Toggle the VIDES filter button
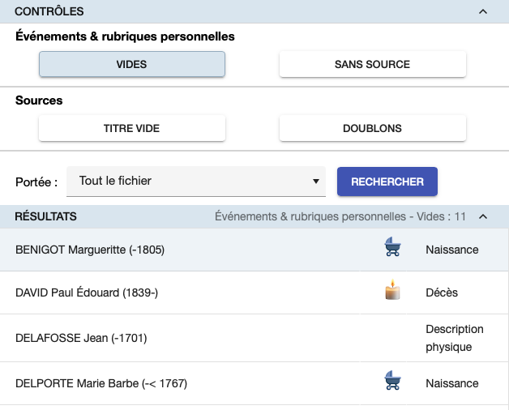The height and width of the screenshot is (410, 509). click(132, 64)
